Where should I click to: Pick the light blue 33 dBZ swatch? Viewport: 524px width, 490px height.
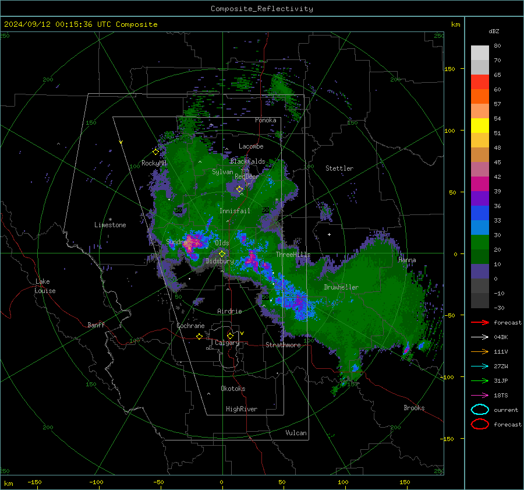pos(480,228)
